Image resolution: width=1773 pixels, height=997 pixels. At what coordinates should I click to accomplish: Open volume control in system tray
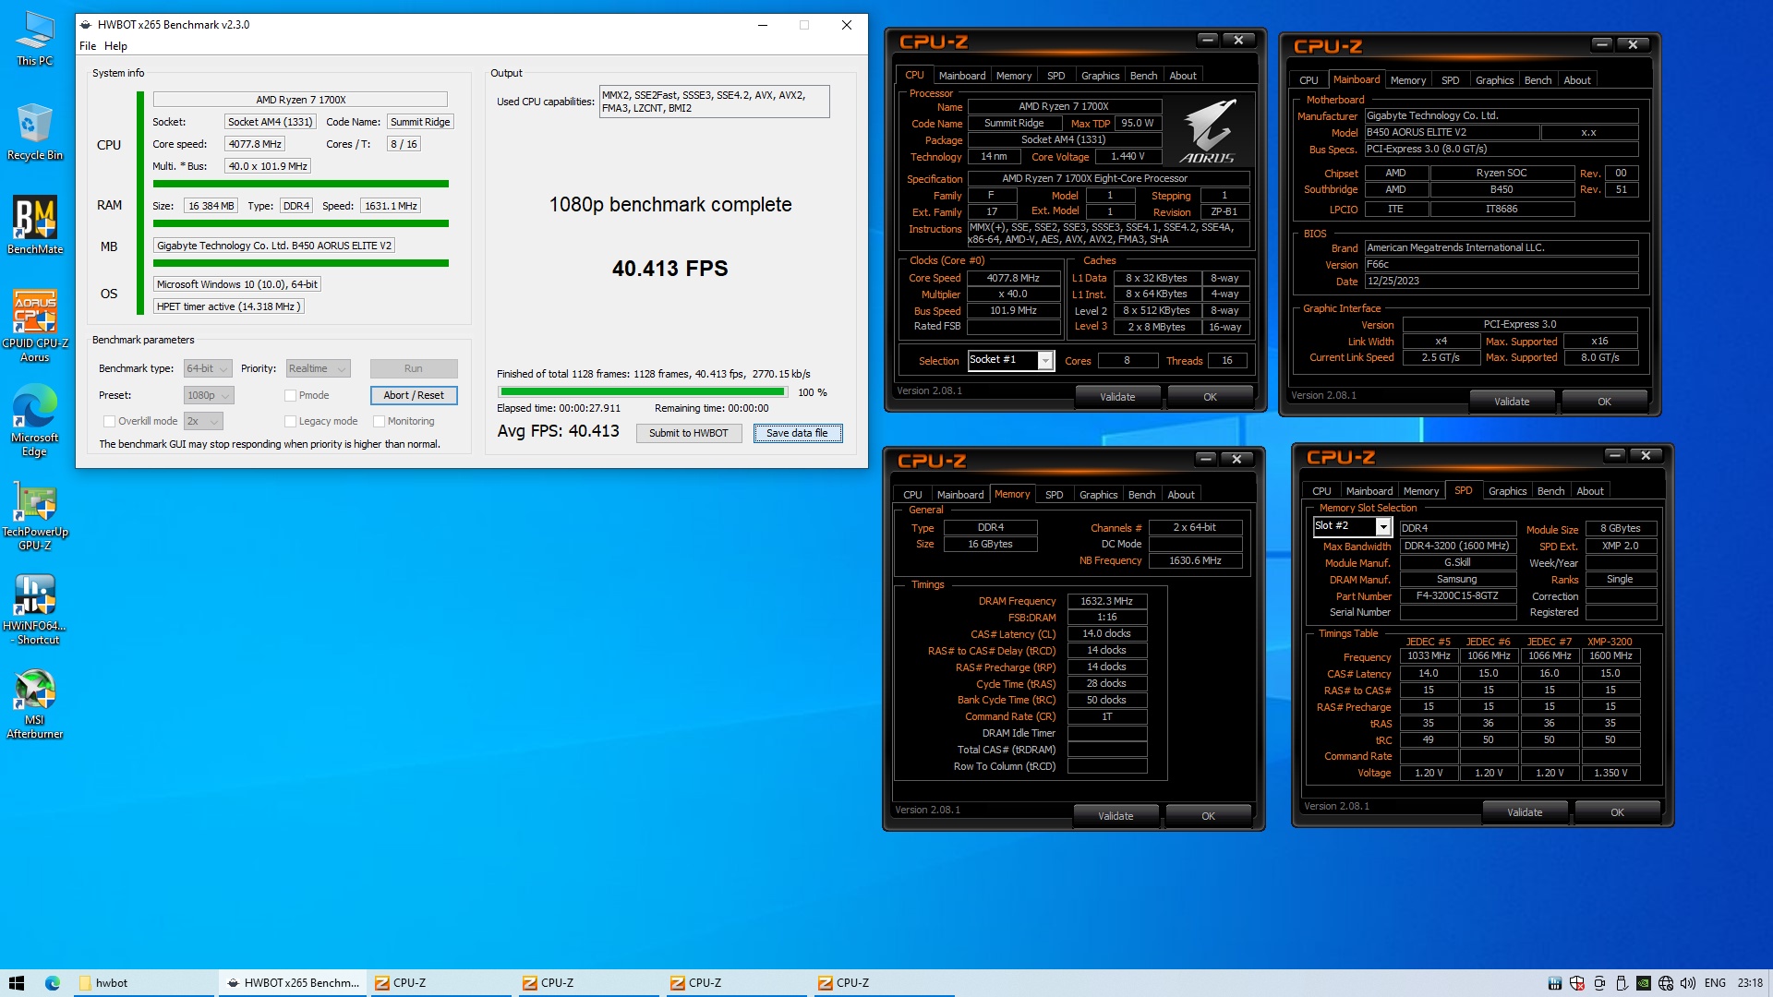coord(1688,983)
